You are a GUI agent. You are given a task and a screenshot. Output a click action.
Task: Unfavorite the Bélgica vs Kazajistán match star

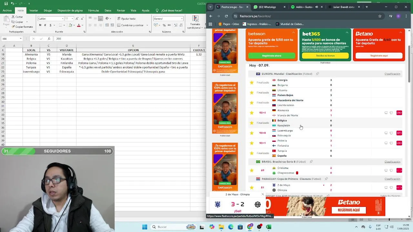pyautogui.click(x=252, y=123)
